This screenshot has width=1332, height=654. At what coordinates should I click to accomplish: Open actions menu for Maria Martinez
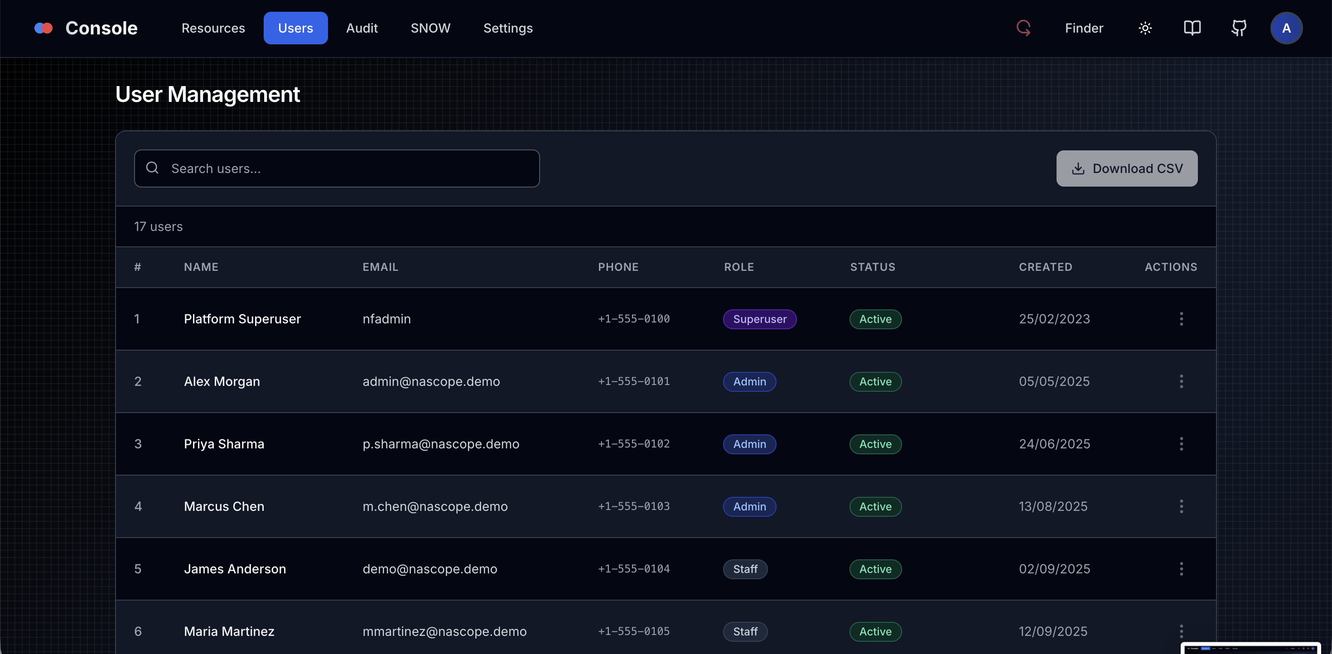click(1181, 632)
